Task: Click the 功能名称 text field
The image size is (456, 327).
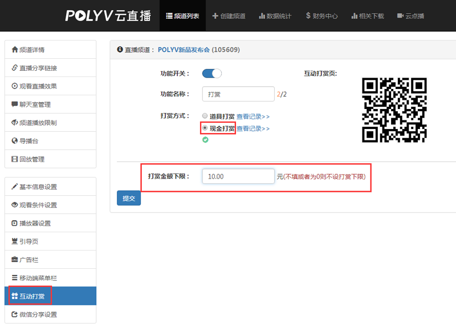Action: coord(238,94)
